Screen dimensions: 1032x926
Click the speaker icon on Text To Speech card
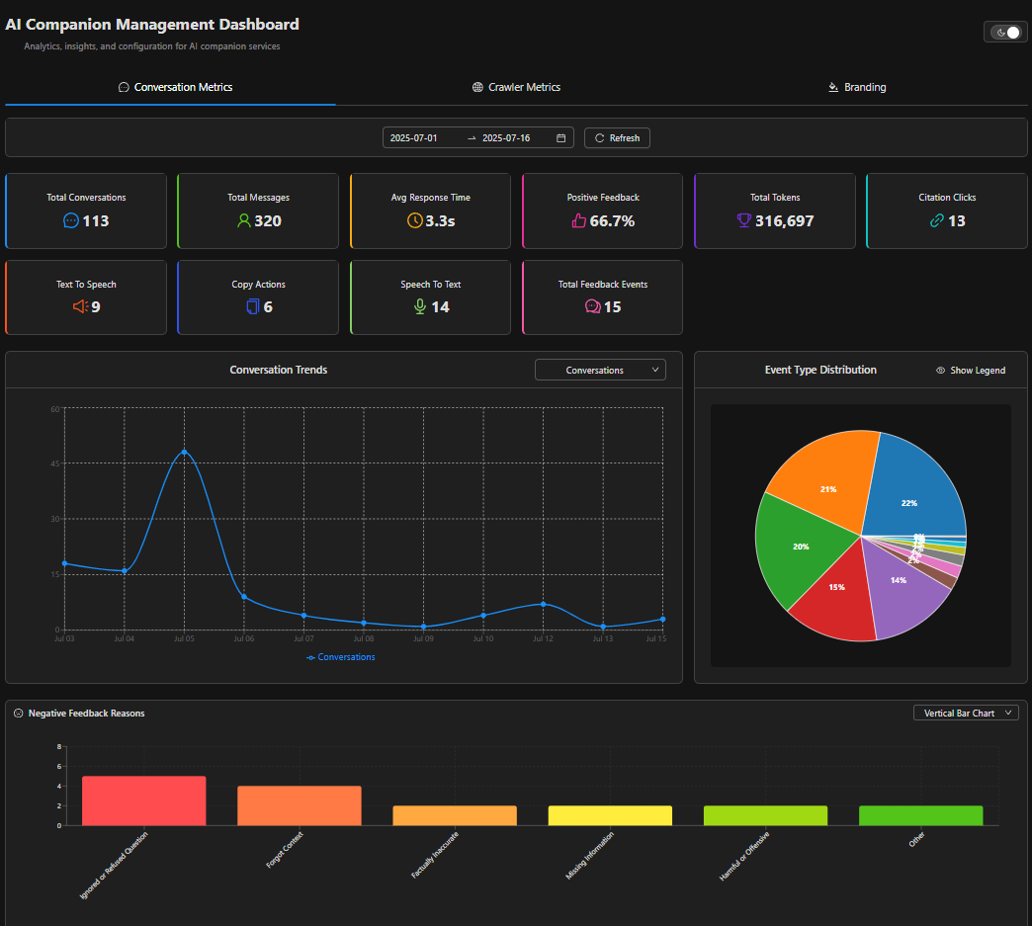(x=78, y=306)
